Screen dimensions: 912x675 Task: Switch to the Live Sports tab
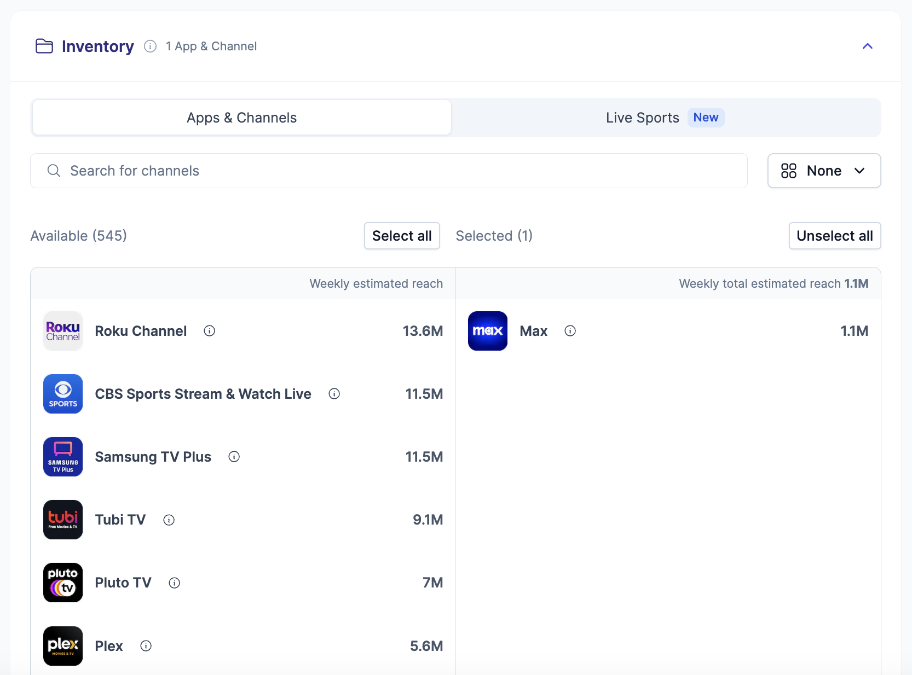[x=665, y=118]
